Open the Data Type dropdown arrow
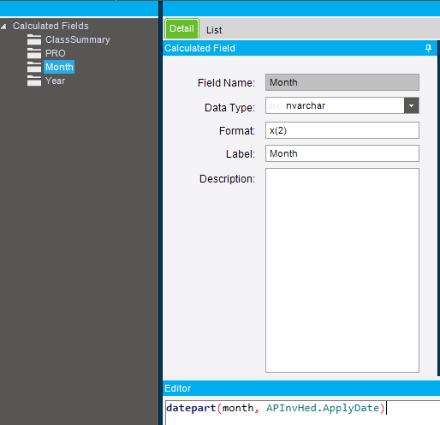Image resolution: width=440 pixels, height=425 pixels. pyautogui.click(x=411, y=105)
